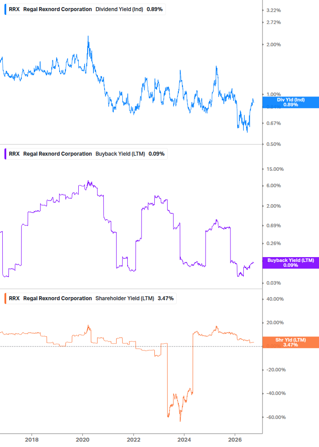Click the RRX ticker in the Shareholder Yield legend

(14, 298)
